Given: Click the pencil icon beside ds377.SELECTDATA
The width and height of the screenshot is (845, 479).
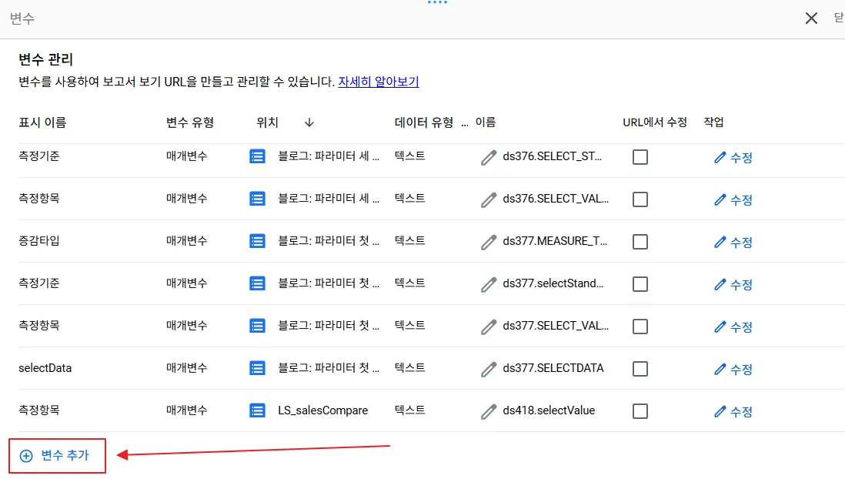Looking at the screenshot, I should pos(489,370).
